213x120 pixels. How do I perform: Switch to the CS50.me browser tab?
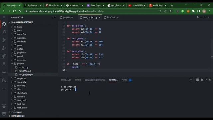click(75, 5)
